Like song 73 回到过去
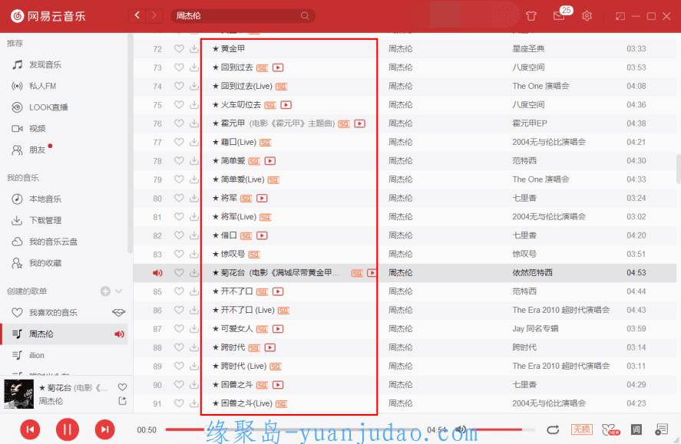The width and height of the screenshot is (681, 444). pyautogui.click(x=178, y=67)
